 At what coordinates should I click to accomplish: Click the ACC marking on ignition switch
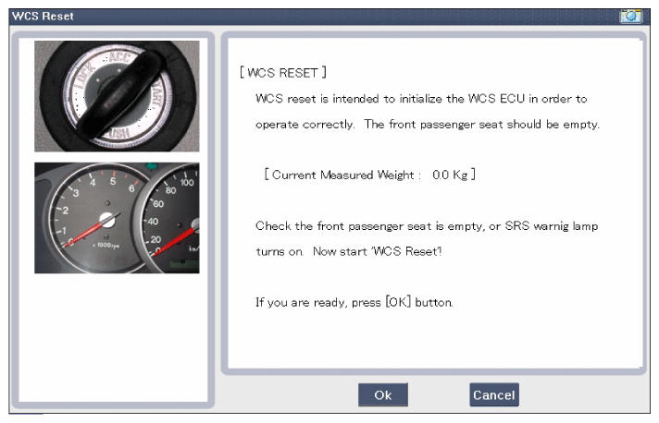[x=119, y=56]
